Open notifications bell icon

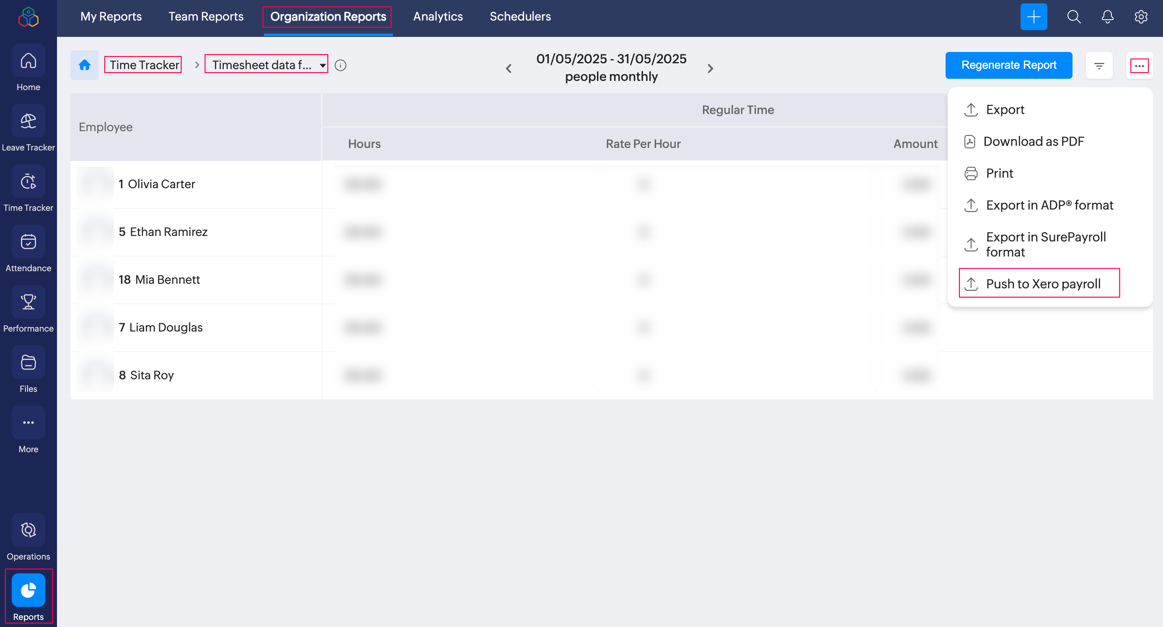pos(1107,17)
